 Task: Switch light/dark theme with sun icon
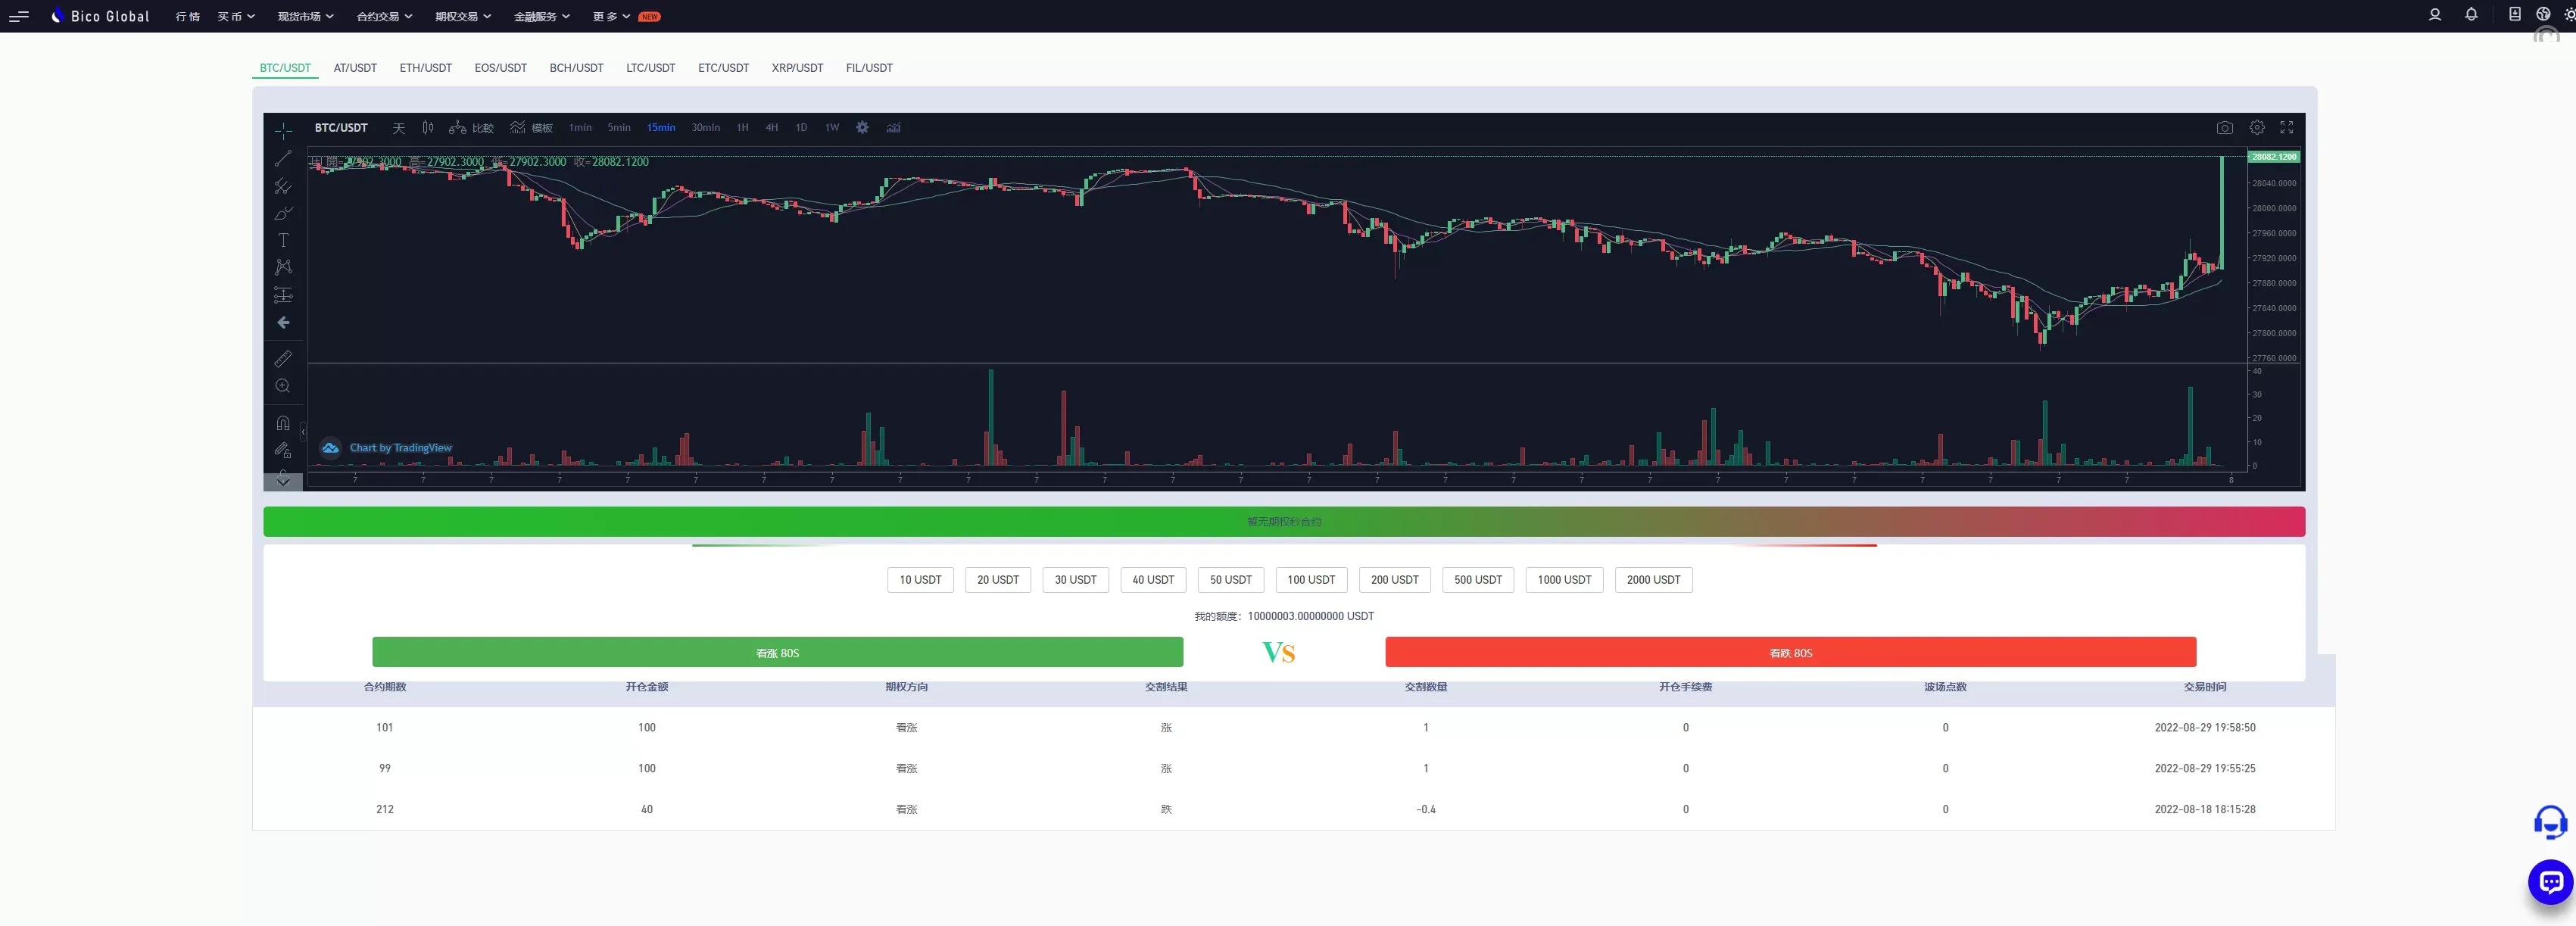[x=2569, y=15]
